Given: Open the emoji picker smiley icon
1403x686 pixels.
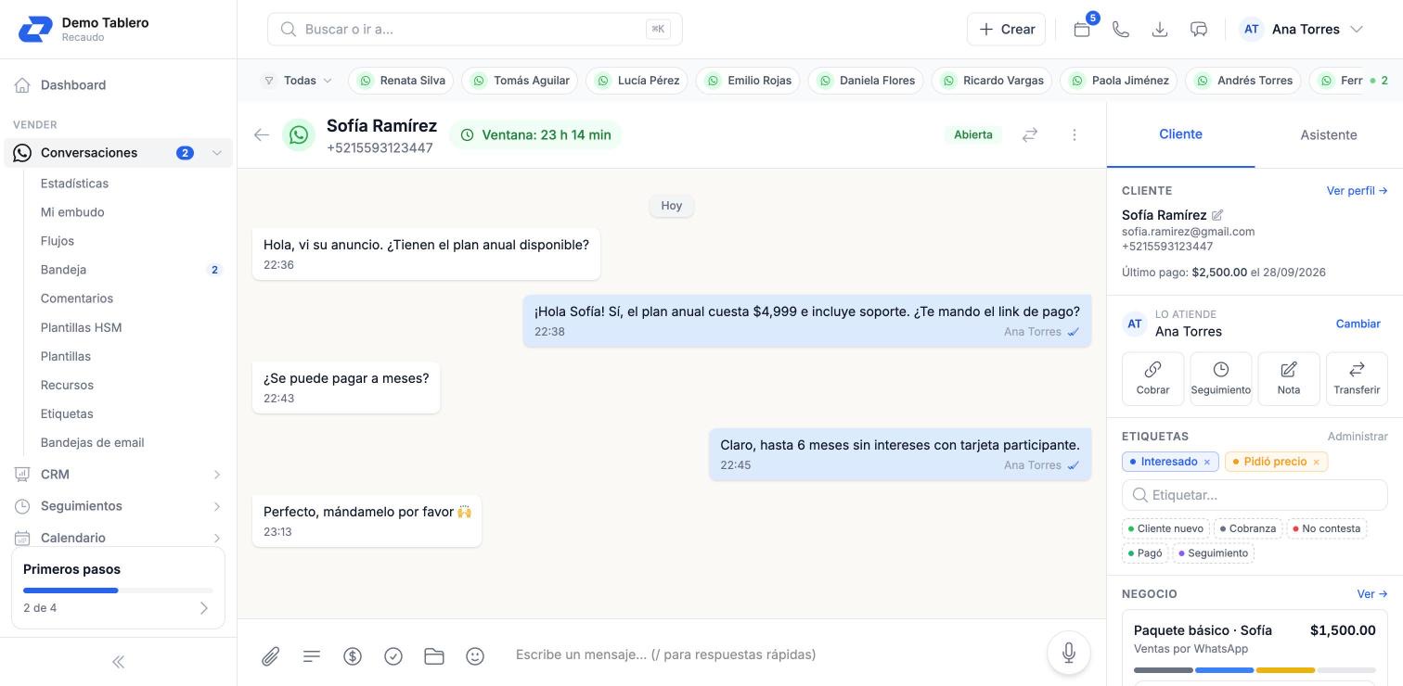Looking at the screenshot, I should point(475,656).
